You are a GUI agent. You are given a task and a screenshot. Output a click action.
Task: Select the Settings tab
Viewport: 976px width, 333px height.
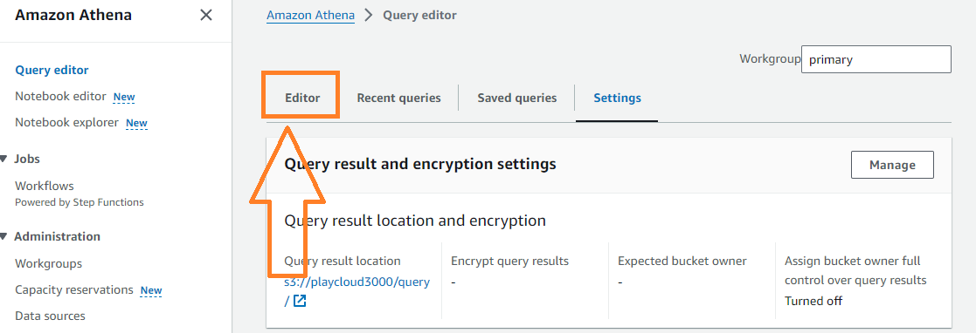(x=617, y=98)
